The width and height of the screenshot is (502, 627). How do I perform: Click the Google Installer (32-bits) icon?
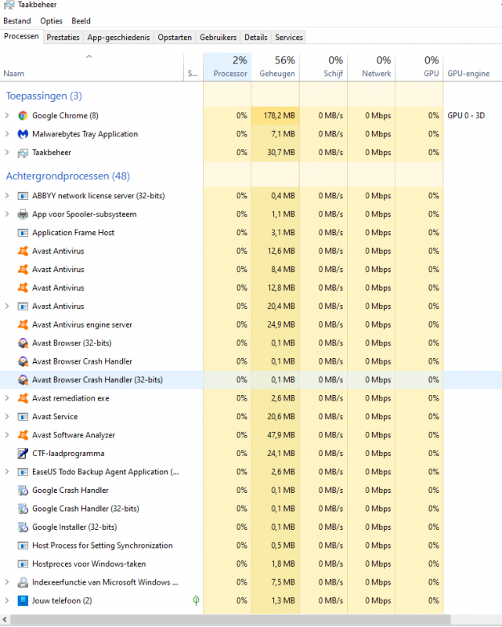23,527
